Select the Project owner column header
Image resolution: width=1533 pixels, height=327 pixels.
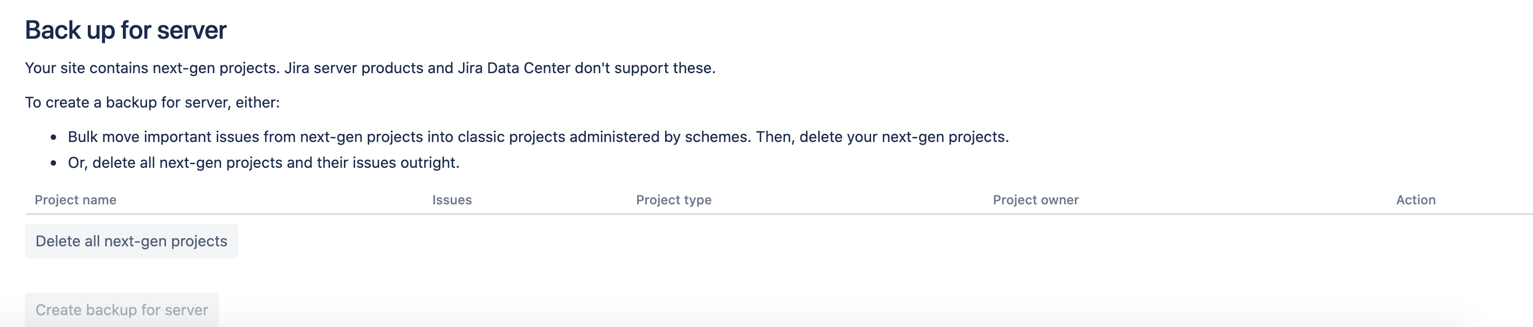pyautogui.click(x=1035, y=200)
